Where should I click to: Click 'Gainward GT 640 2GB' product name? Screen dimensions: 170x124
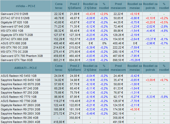[15, 26]
